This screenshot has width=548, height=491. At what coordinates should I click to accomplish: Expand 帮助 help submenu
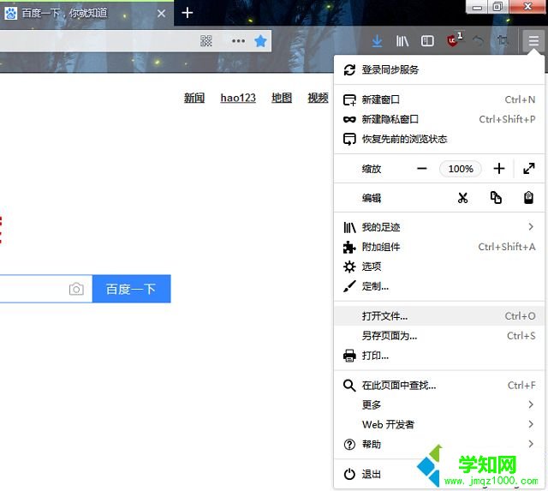(439, 444)
